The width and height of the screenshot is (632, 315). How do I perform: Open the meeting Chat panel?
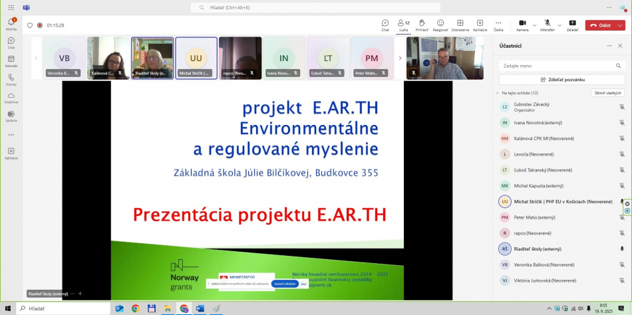(x=385, y=25)
